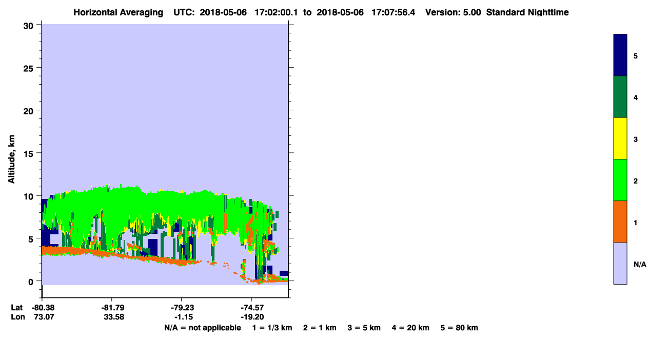
Task: Click the start time '17:02:00.1'
Action: 276,12
